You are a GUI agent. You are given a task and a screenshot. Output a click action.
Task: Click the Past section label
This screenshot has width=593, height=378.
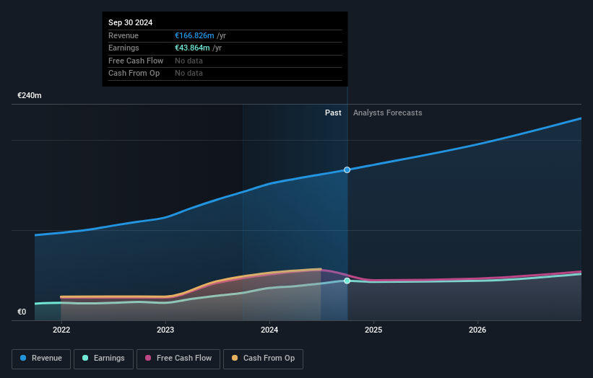(333, 113)
